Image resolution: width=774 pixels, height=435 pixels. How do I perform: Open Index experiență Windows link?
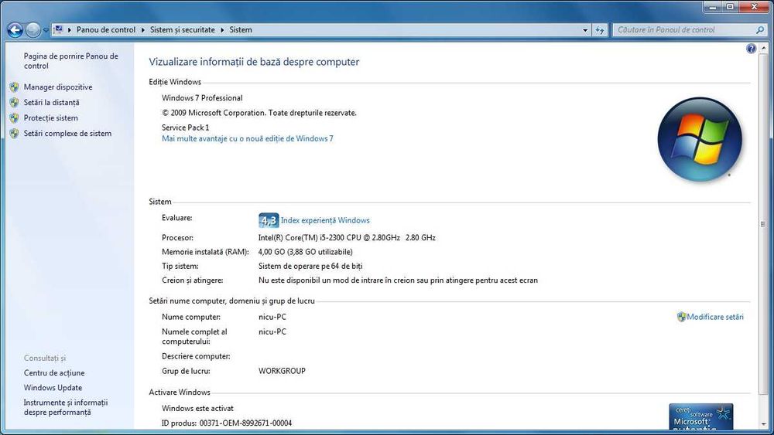[325, 220]
